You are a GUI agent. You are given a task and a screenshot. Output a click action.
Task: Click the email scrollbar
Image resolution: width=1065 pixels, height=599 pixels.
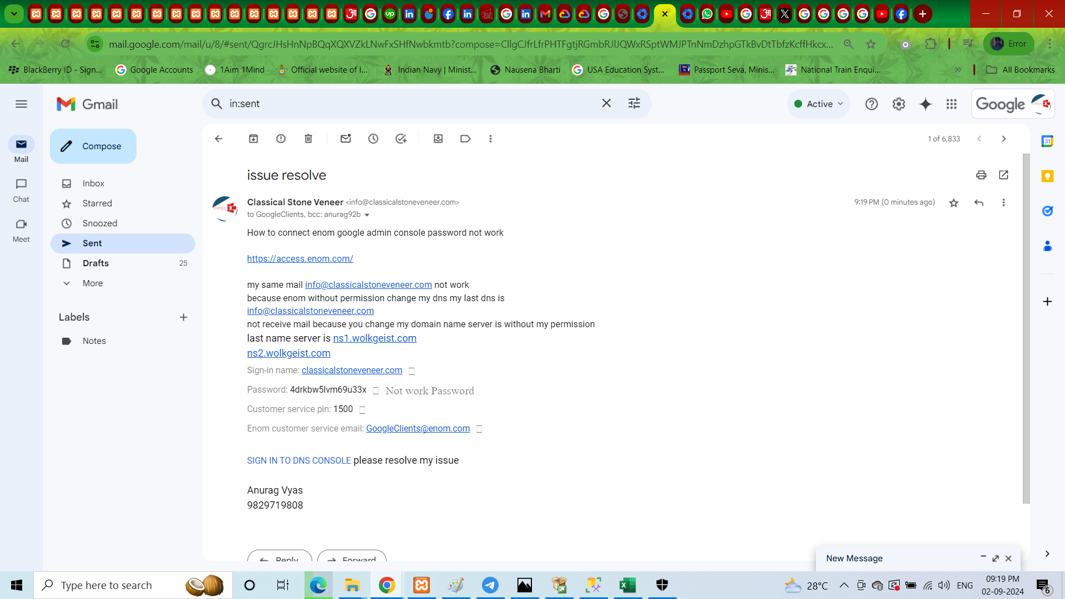(1026, 327)
